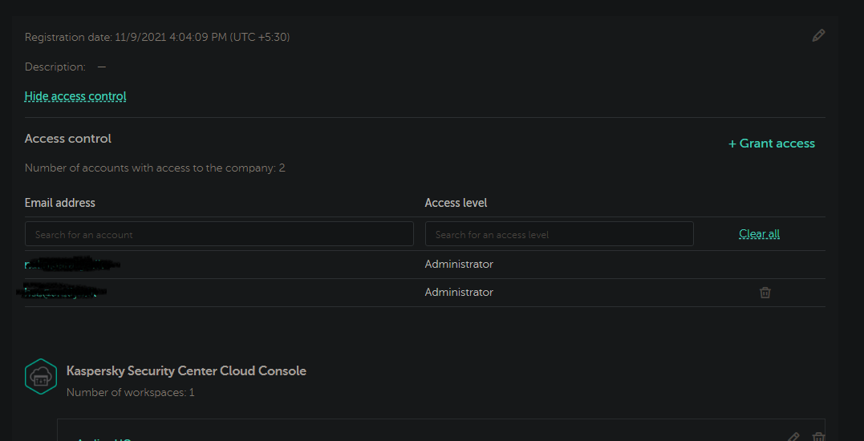Sort by Access level column header

pyautogui.click(x=456, y=203)
